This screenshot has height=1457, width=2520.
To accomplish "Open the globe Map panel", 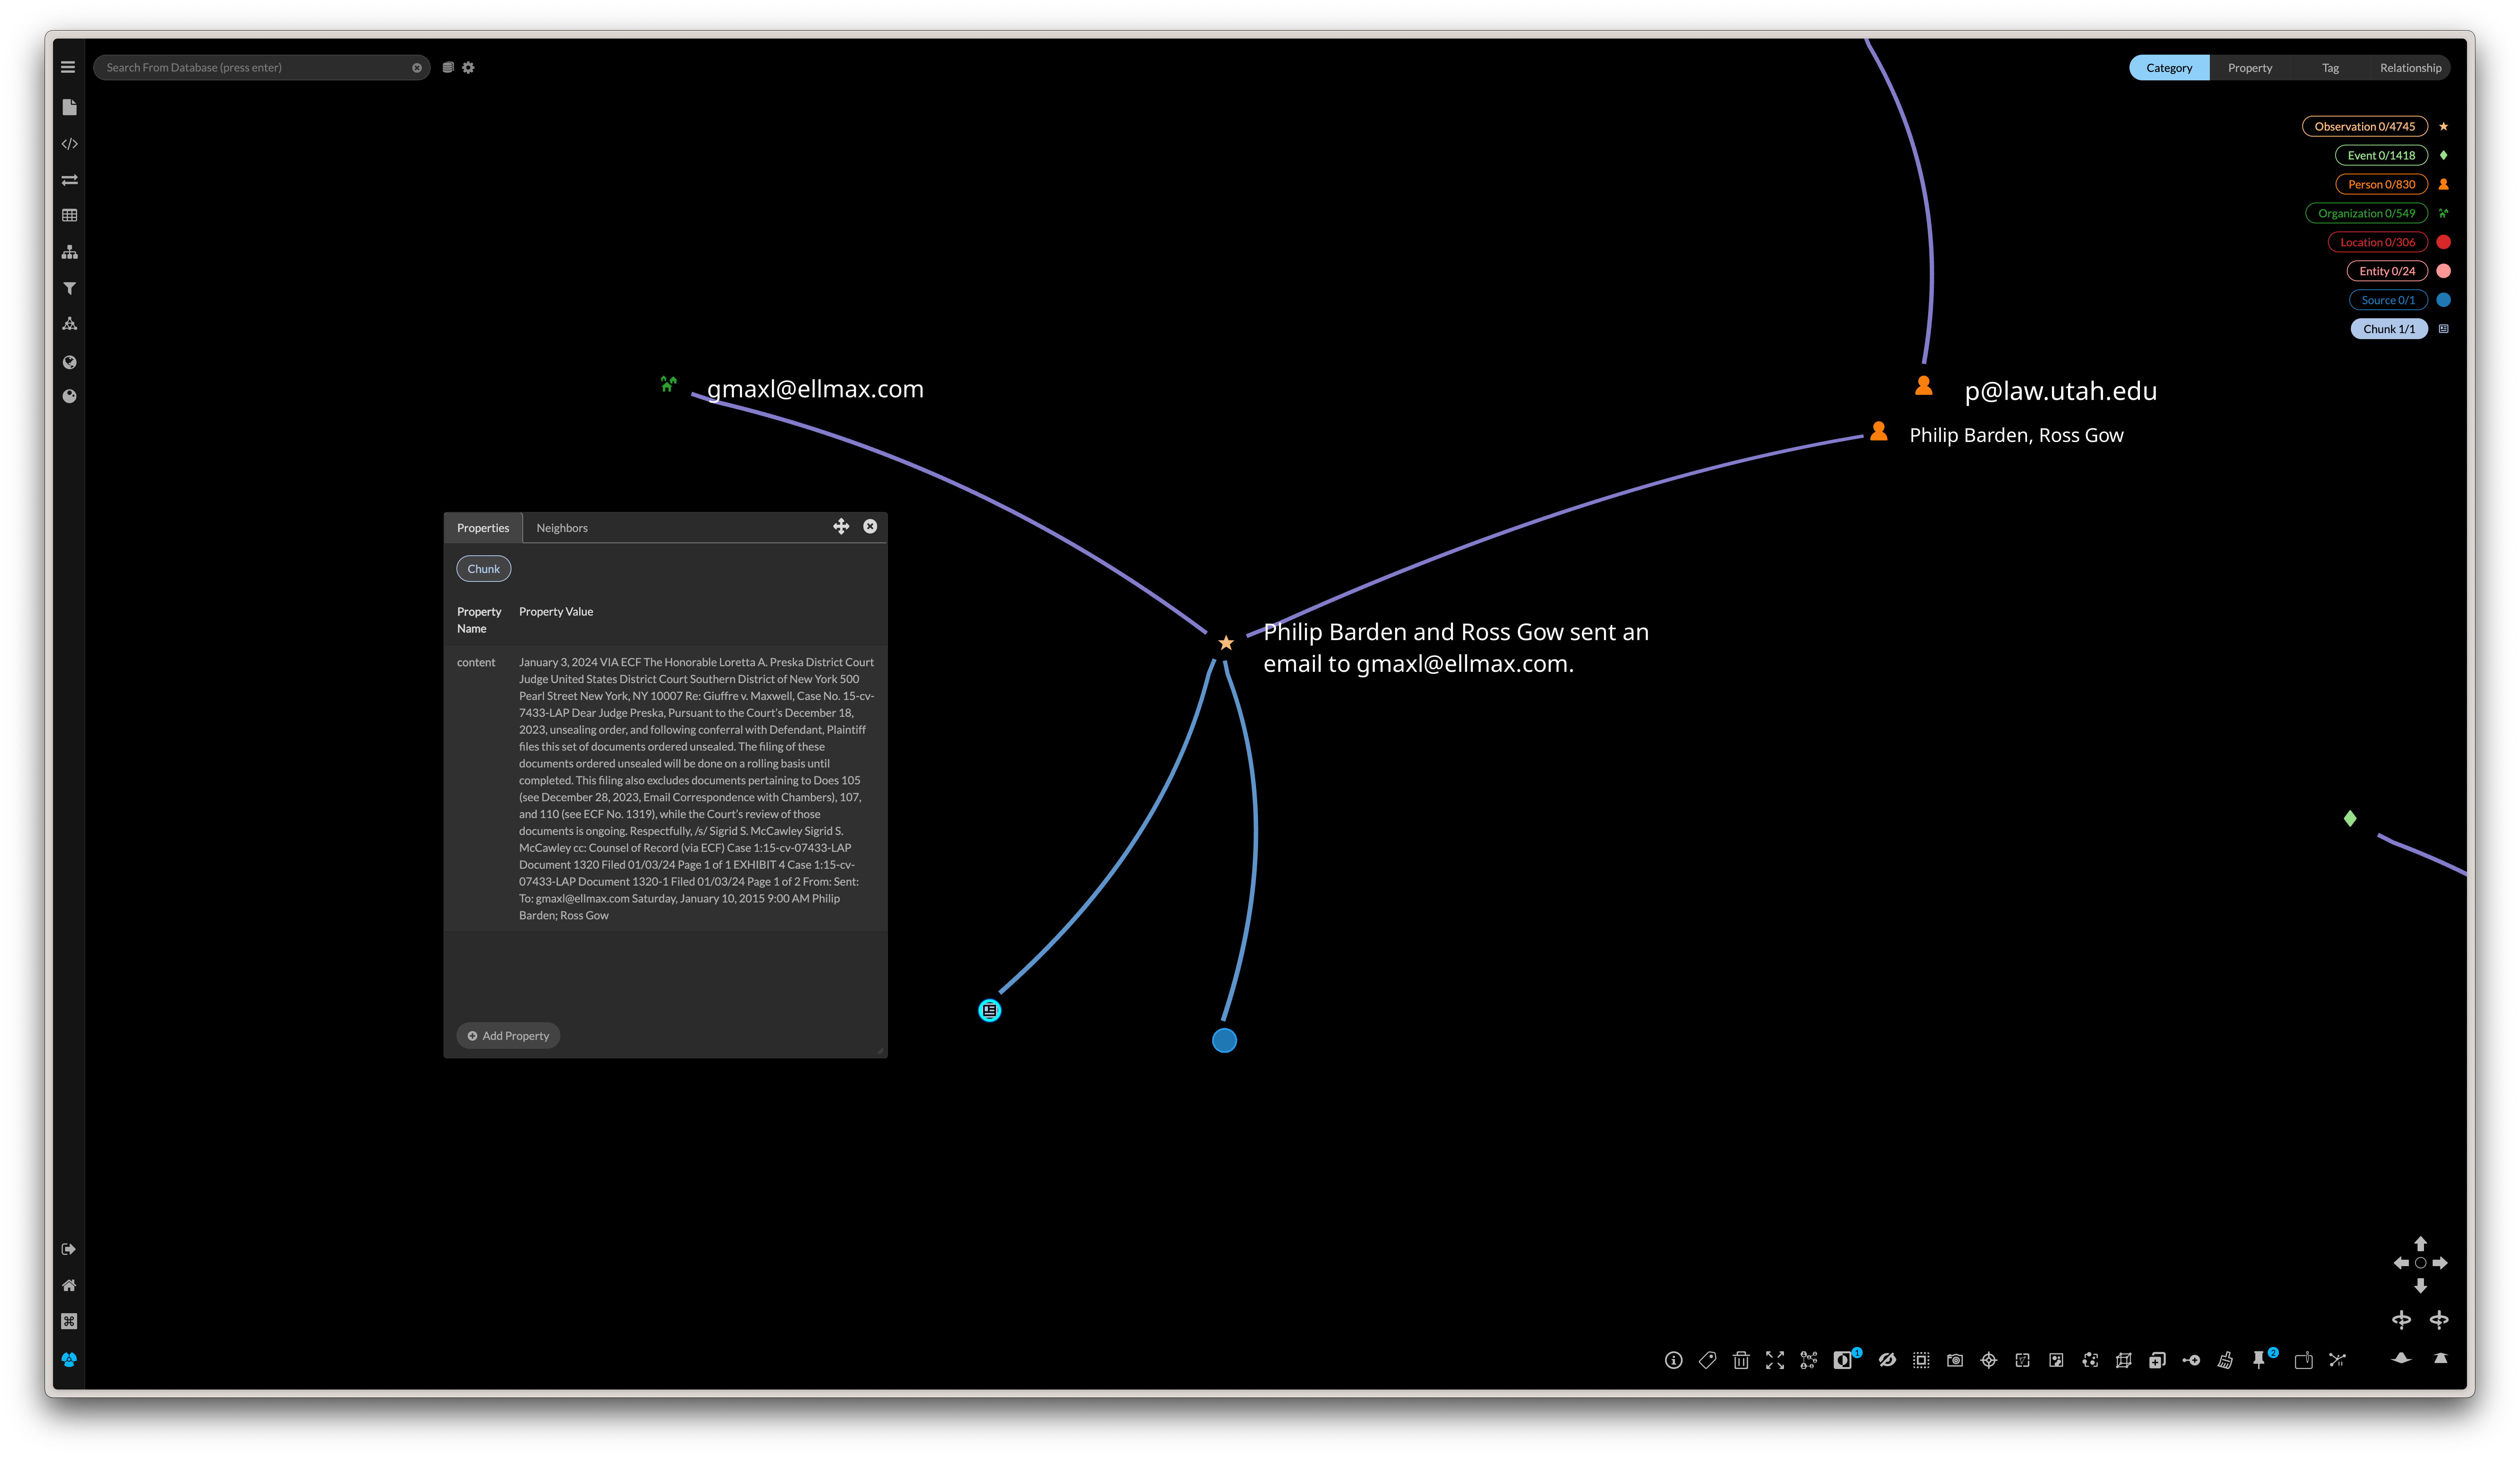I will (x=69, y=362).
